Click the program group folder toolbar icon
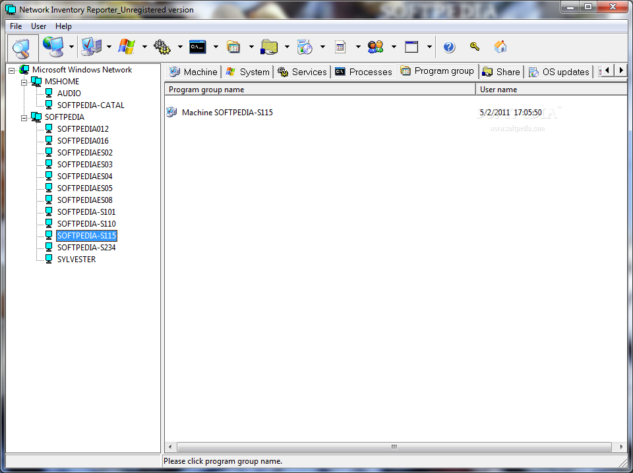Image resolution: width=633 pixels, height=473 pixels. coord(233,47)
